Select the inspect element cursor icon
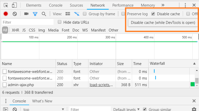Screen dimensions: 199x111 (6, 5)
